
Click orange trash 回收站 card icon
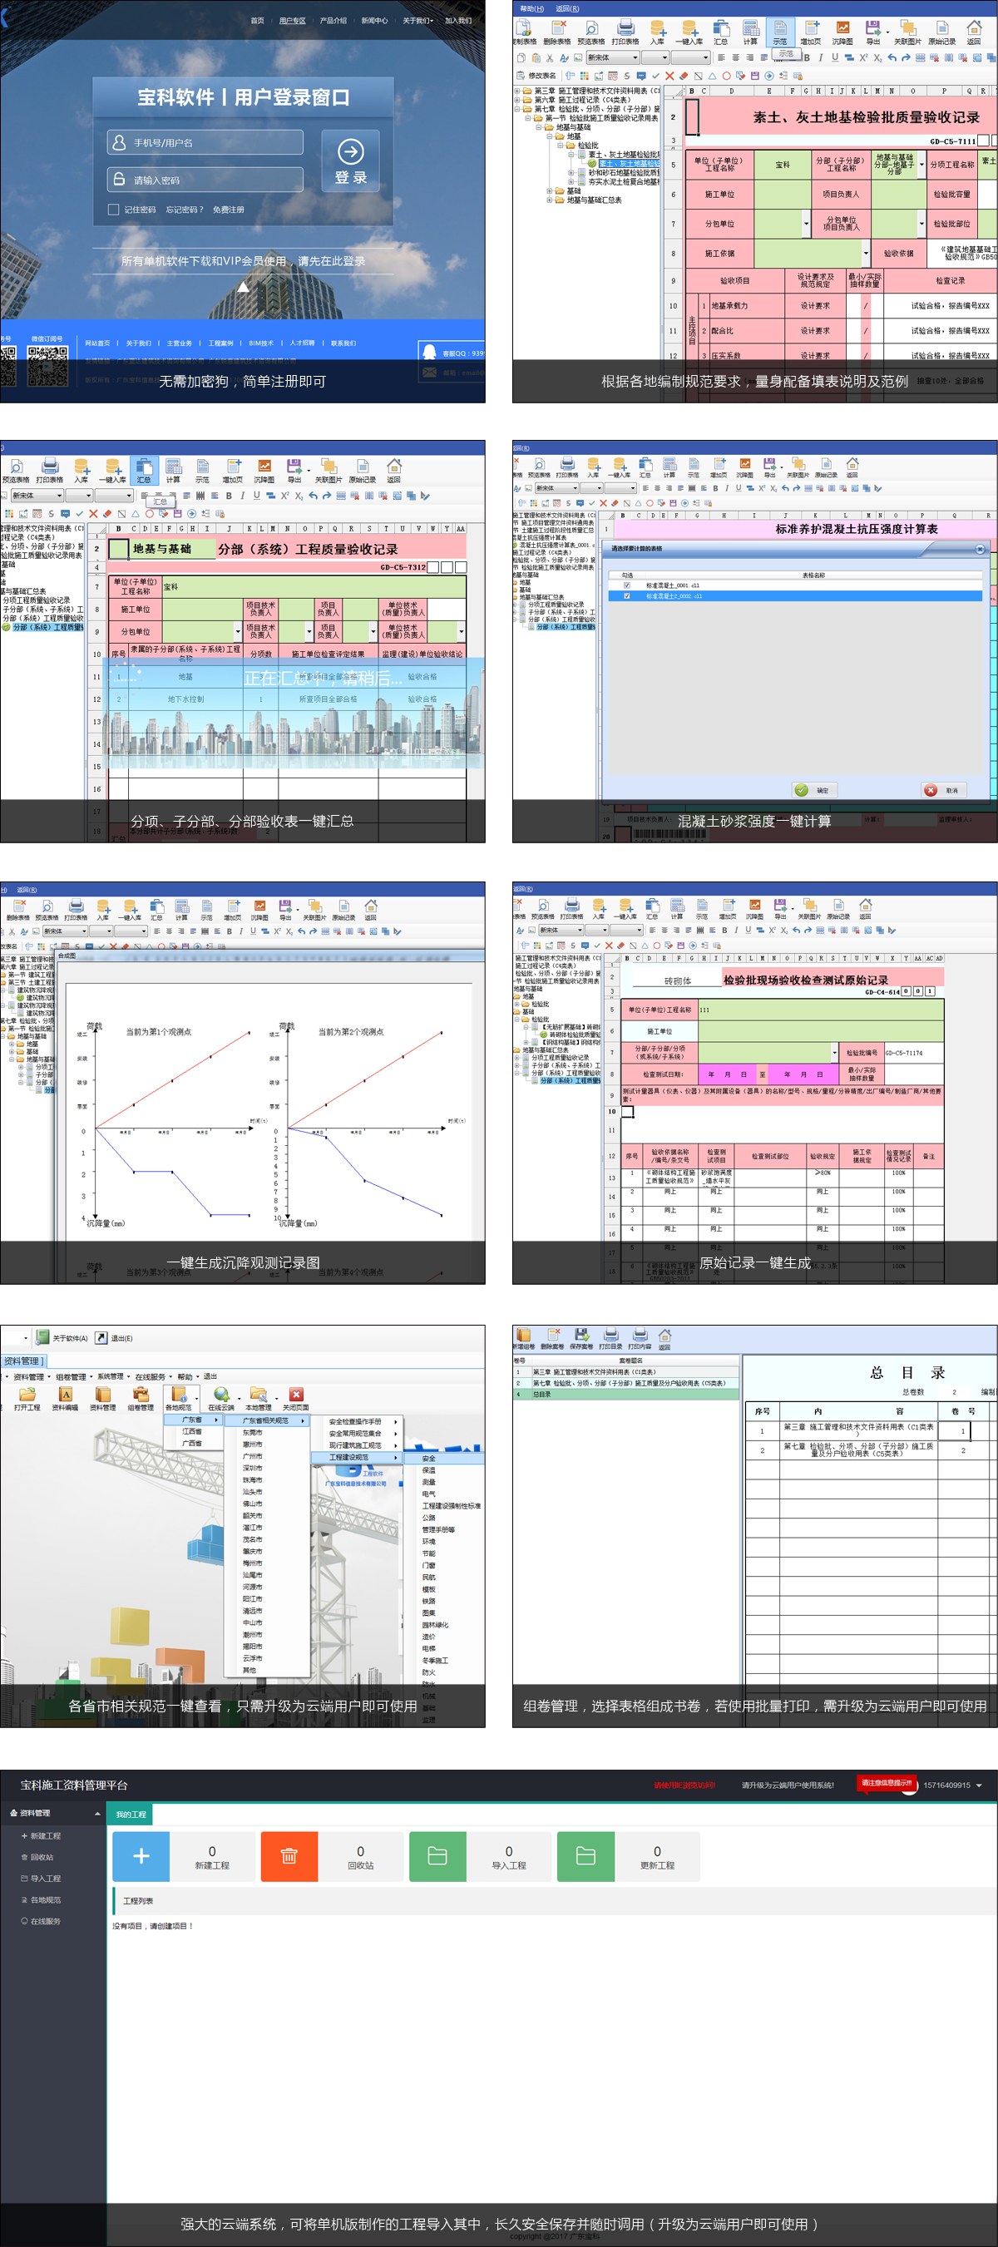289,1856
